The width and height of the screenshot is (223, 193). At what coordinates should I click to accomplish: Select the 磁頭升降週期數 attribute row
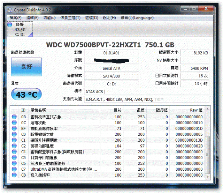coord(107,140)
